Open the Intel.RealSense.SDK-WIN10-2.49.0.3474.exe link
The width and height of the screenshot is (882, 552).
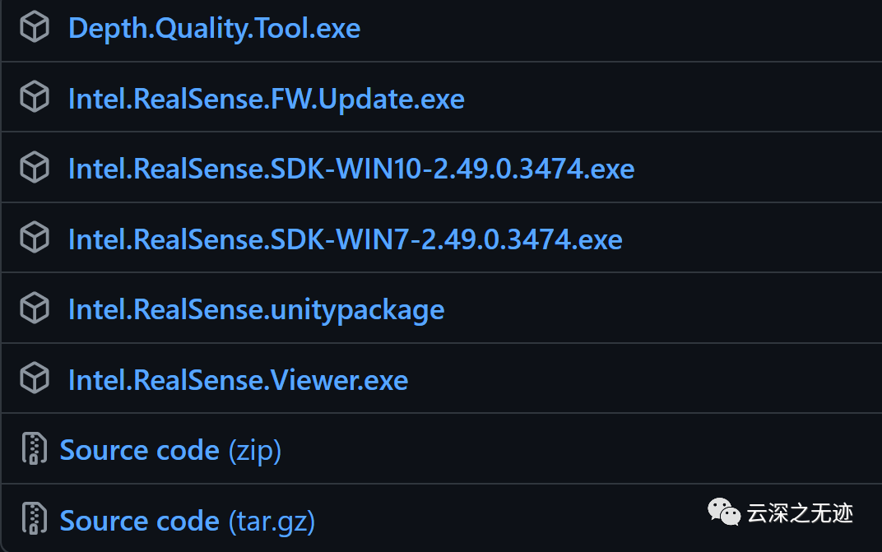coord(351,169)
